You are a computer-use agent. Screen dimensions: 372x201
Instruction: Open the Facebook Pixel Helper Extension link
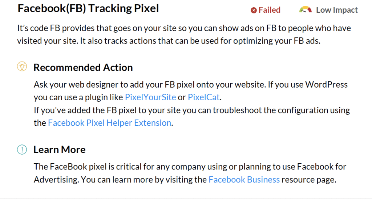point(110,123)
